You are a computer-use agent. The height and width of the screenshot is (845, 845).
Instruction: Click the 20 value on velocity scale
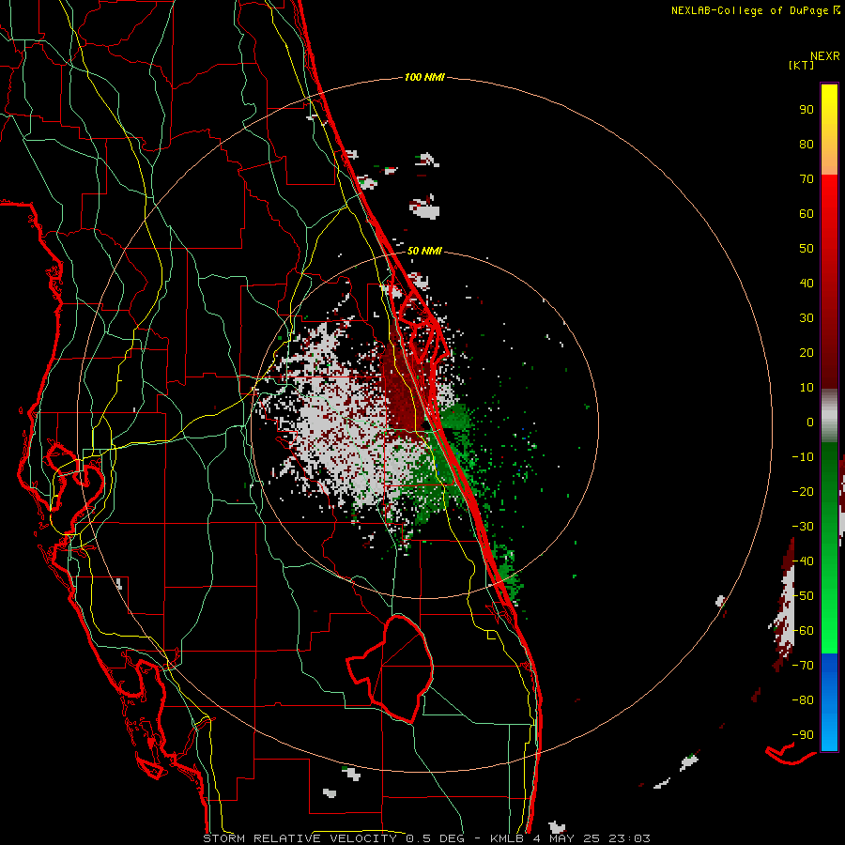(807, 352)
